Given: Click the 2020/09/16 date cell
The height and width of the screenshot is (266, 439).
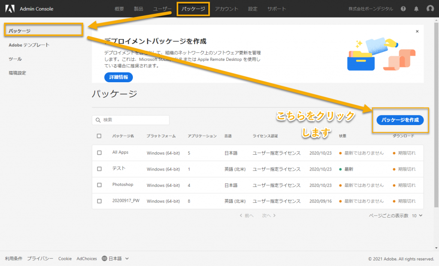Looking at the screenshot, I should 321,201.
